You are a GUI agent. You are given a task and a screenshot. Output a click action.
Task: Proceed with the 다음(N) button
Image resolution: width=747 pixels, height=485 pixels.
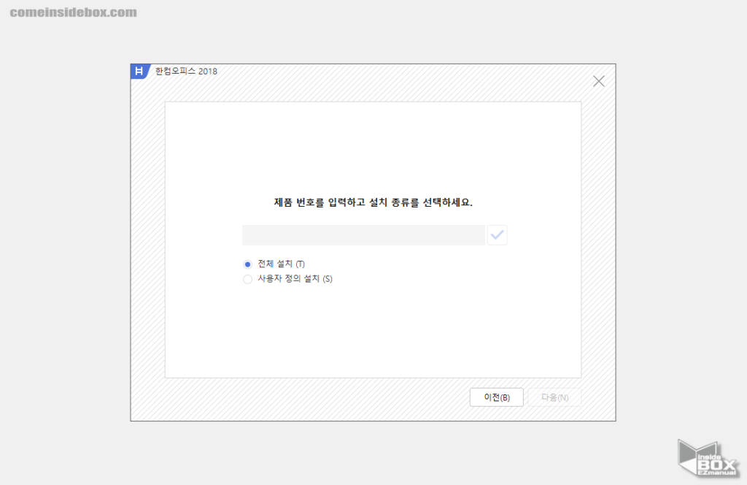click(554, 397)
